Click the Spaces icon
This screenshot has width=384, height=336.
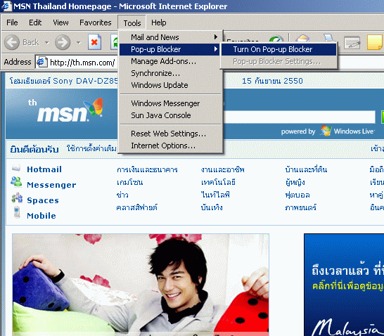click(x=17, y=198)
